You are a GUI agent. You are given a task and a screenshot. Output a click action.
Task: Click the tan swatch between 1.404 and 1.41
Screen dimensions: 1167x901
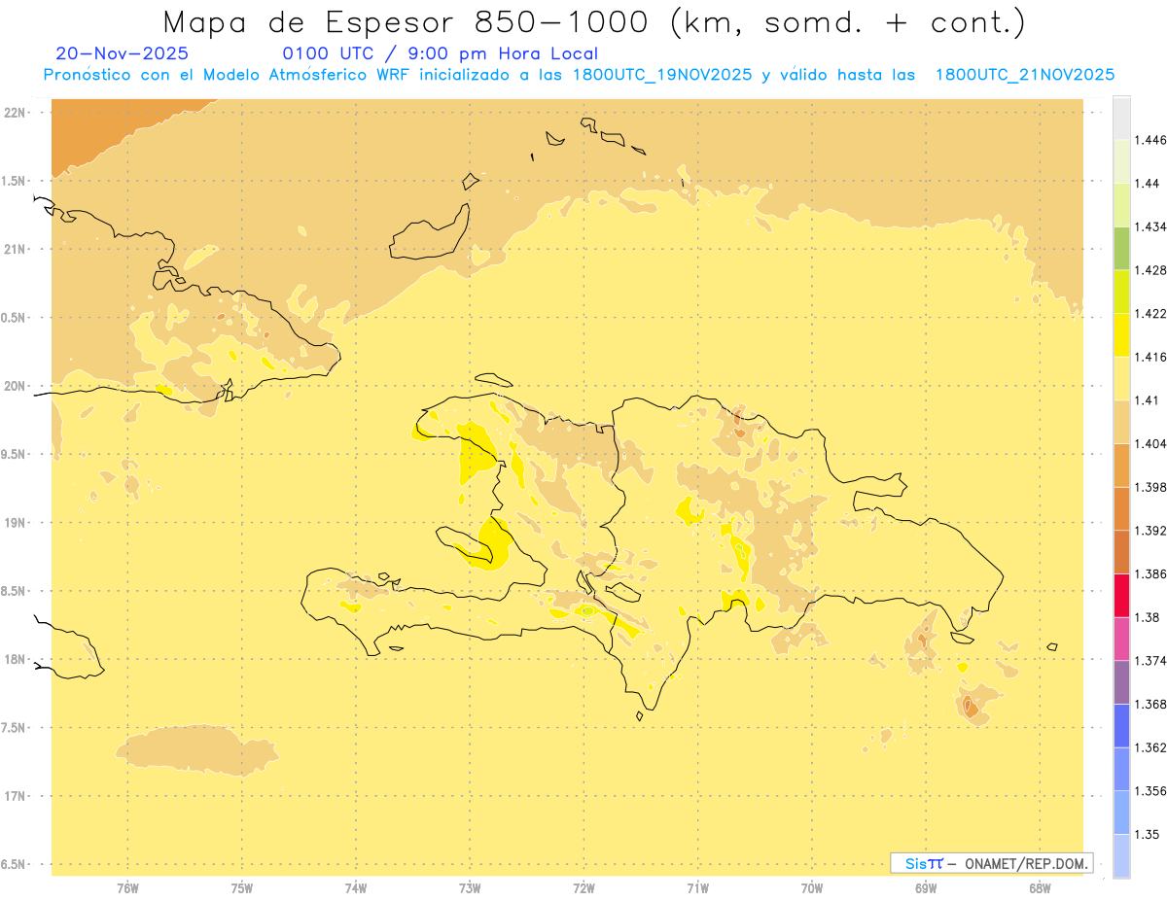point(1121,421)
